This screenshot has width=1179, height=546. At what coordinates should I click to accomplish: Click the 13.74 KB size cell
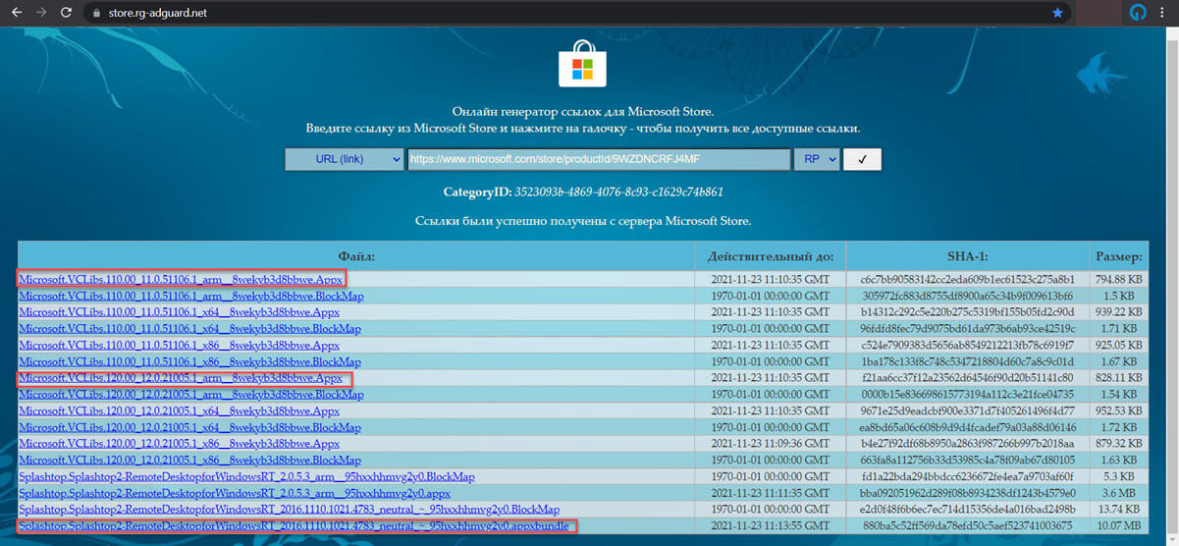[1120, 511]
